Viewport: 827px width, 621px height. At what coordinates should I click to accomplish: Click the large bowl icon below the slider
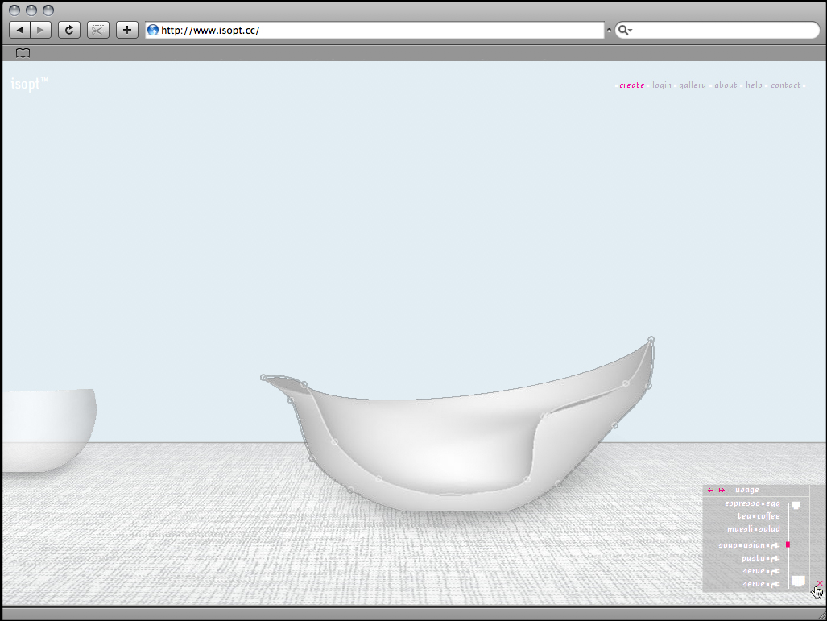[798, 581]
